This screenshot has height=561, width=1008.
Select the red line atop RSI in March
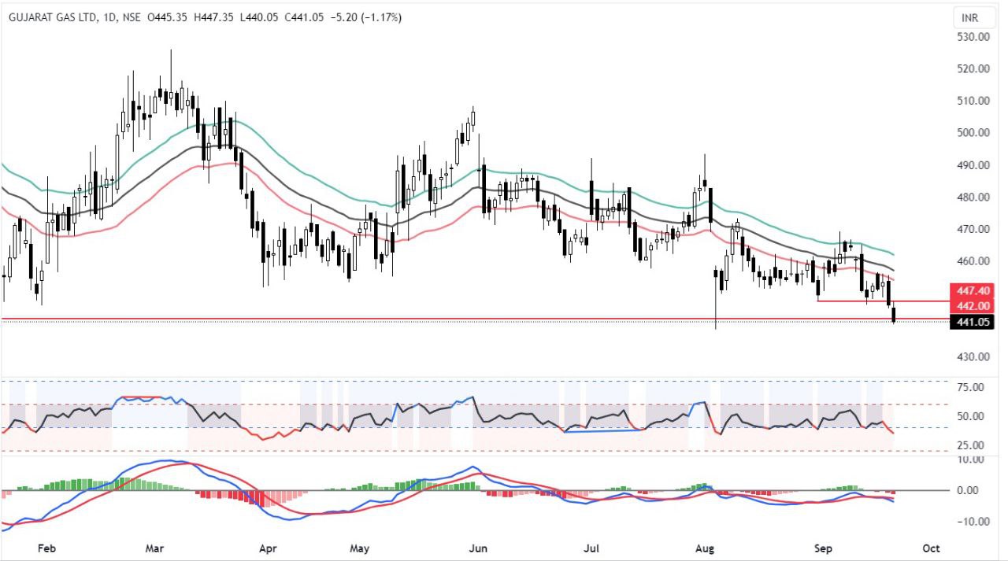142,397
